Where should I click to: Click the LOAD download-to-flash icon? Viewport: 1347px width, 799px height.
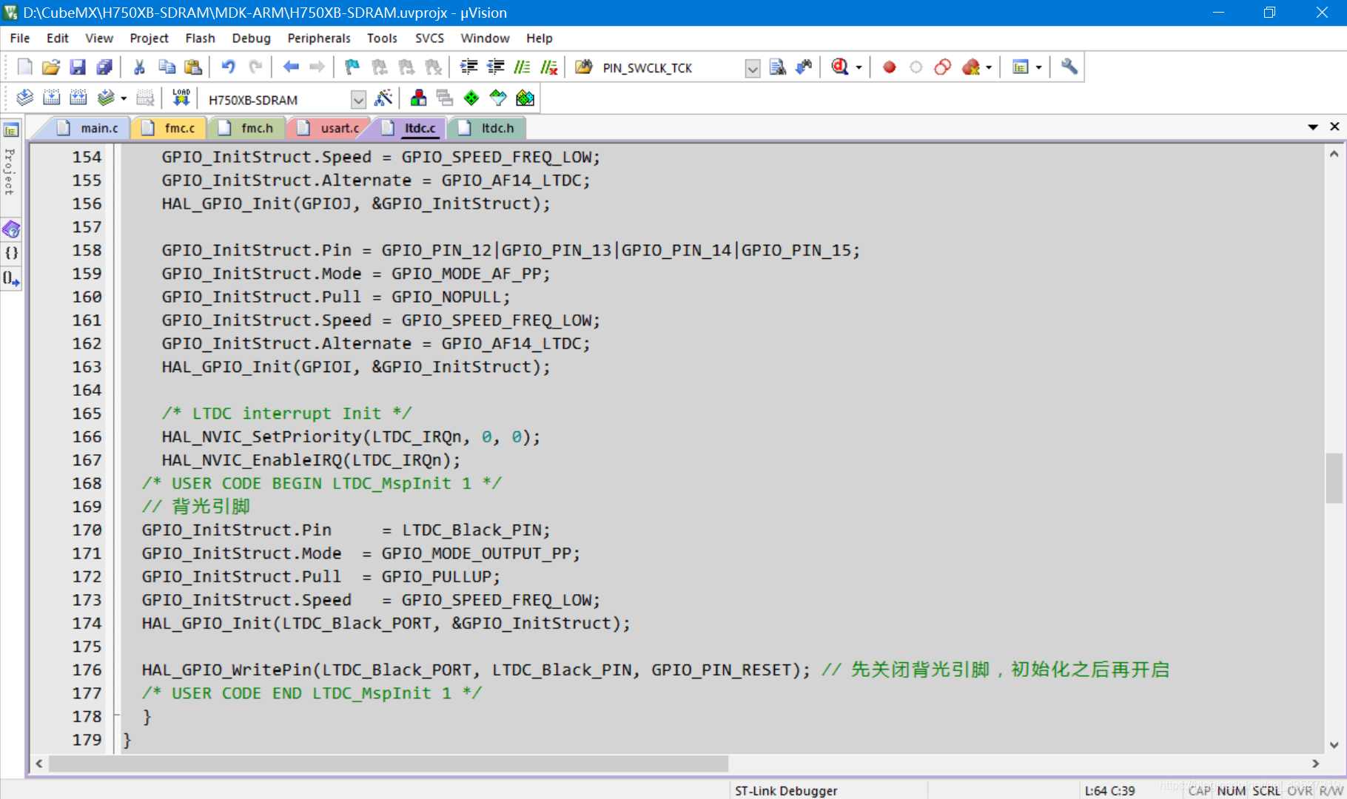181,98
